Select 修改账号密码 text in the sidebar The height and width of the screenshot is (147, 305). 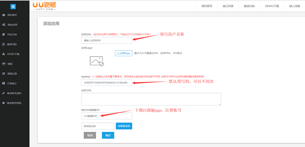point(14,103)
